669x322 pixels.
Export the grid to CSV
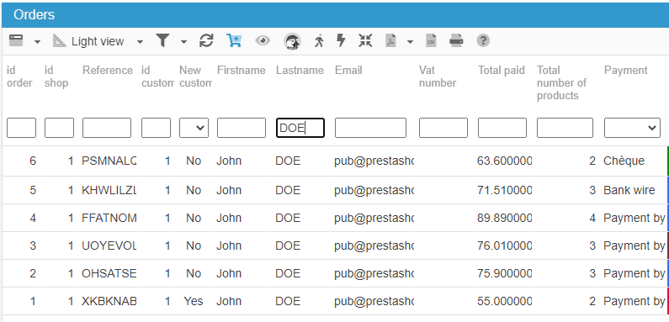(x=431, y=40)
